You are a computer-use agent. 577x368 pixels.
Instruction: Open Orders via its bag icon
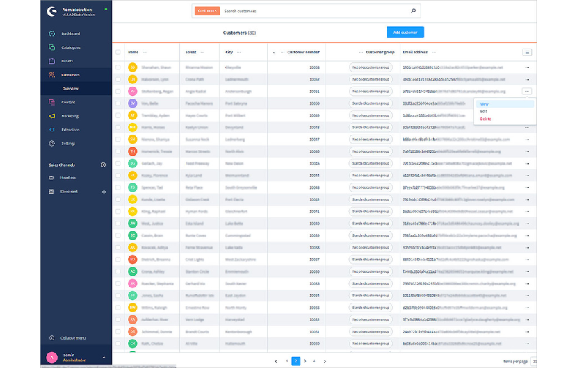(51, 61)
